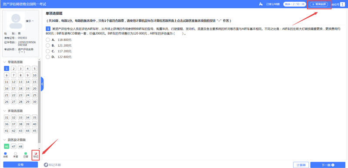Image resolution: width=348 pixels, height=168 pixels.
Task: Jump to question 5
Action: [34, 68]
